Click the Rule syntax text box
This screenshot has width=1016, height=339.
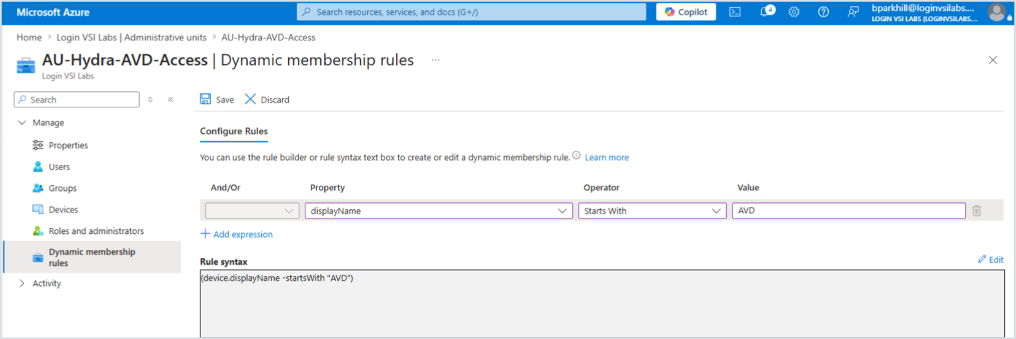(602, 304)
